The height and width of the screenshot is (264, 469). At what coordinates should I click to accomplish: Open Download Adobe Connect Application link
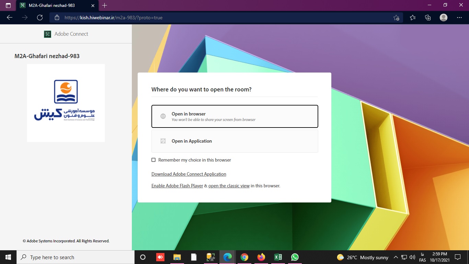(189, 174)
